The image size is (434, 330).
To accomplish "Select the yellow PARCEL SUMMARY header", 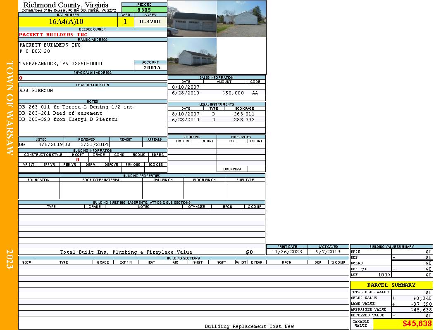I will [391, 285].
